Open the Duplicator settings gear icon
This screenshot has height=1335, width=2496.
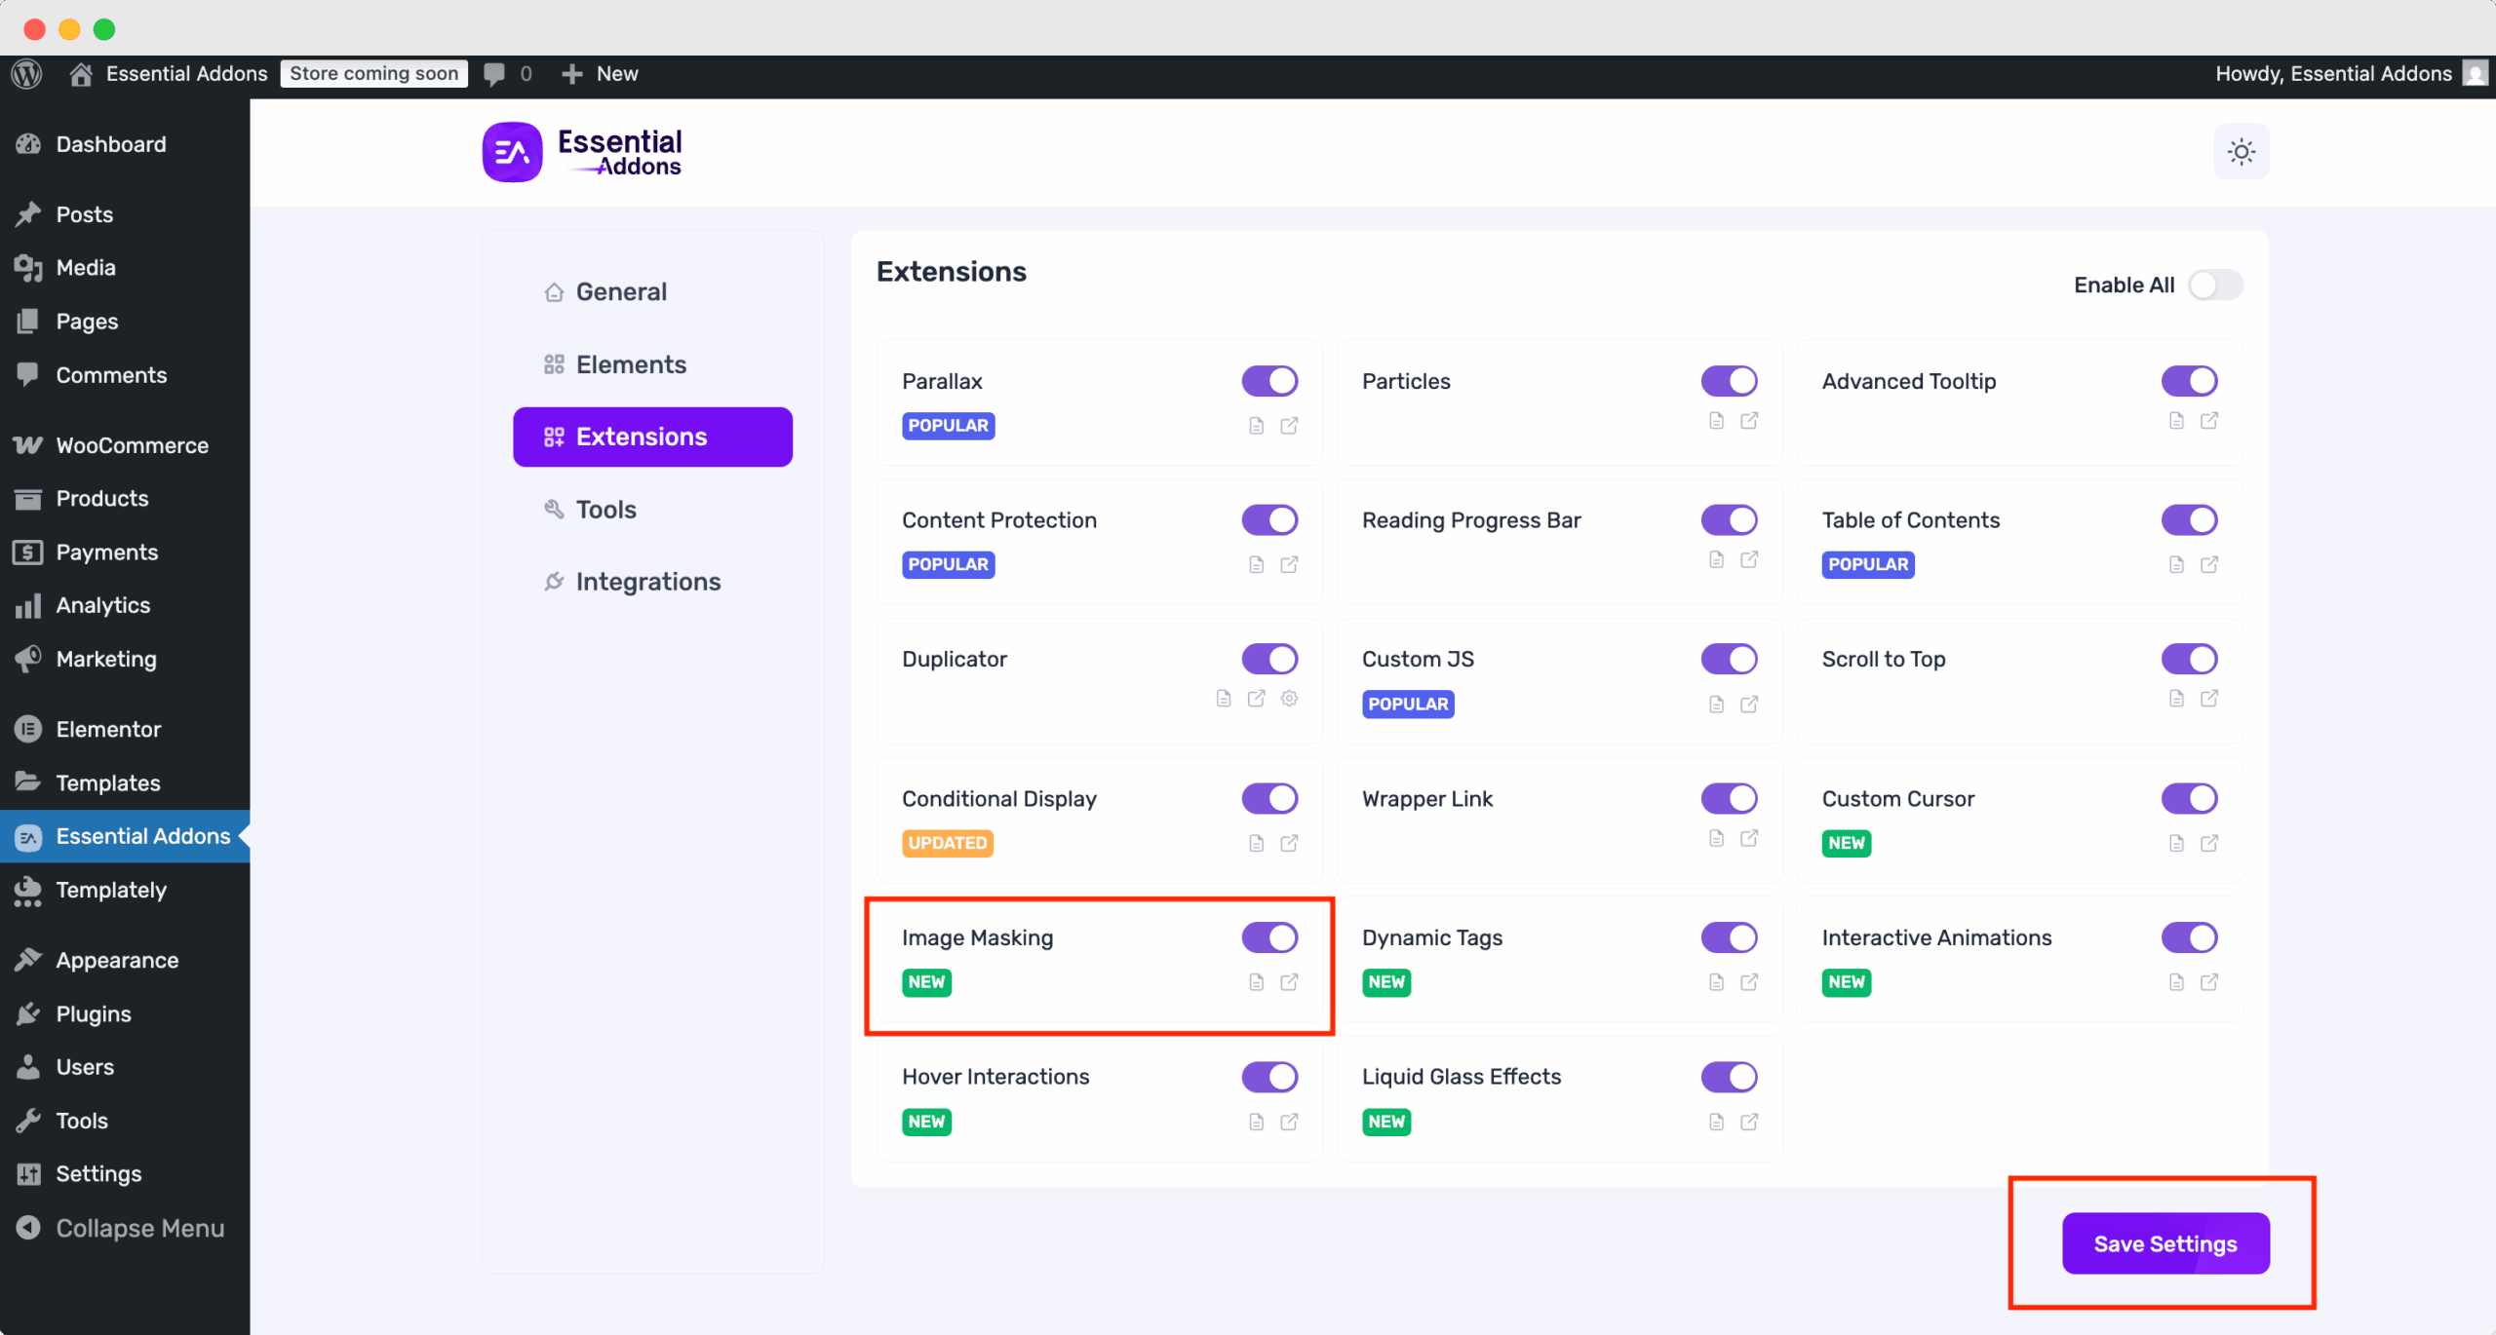click(1289, 699)
